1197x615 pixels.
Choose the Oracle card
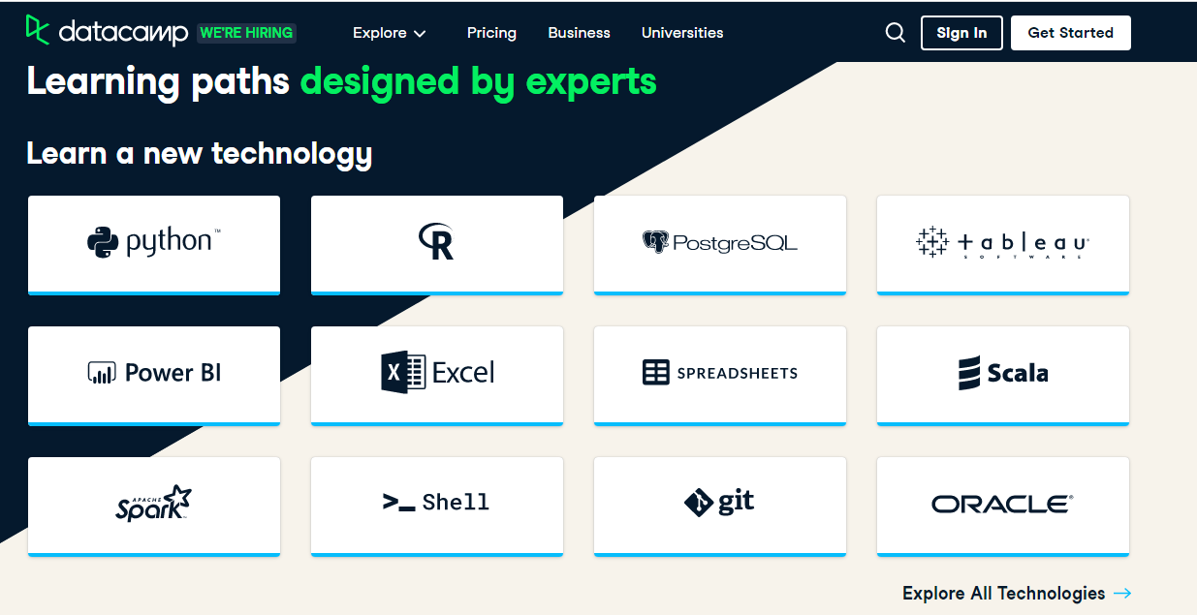click(x=1003, y=507)
